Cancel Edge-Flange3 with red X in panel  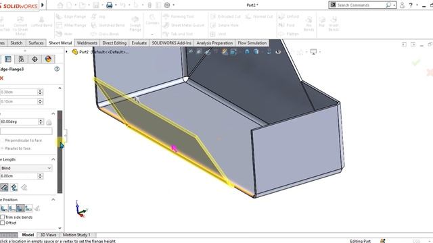pyautogui.click(x=1, y=78)
